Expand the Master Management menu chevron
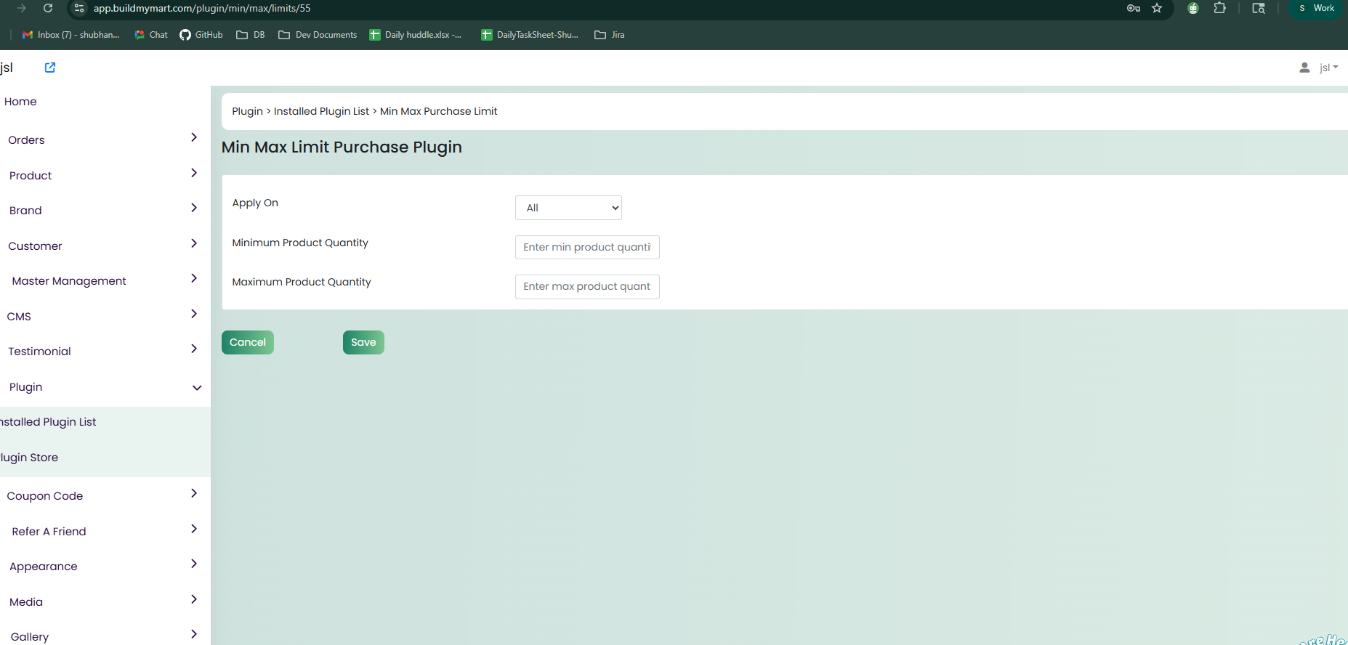The width and height of the screenshot is (1348, 645). coord(194,278)
